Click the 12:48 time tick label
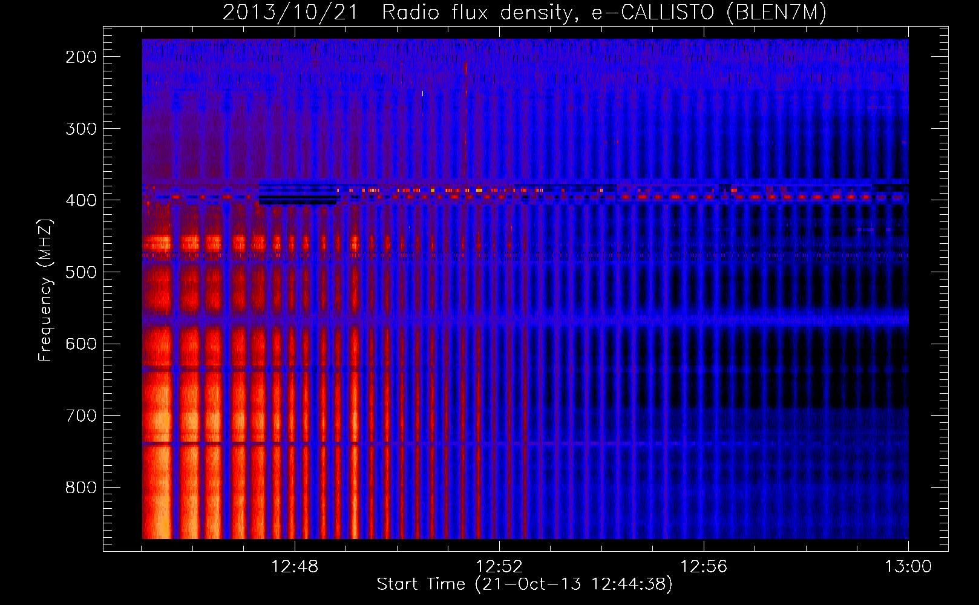979x605 pixels. (295, 567)
